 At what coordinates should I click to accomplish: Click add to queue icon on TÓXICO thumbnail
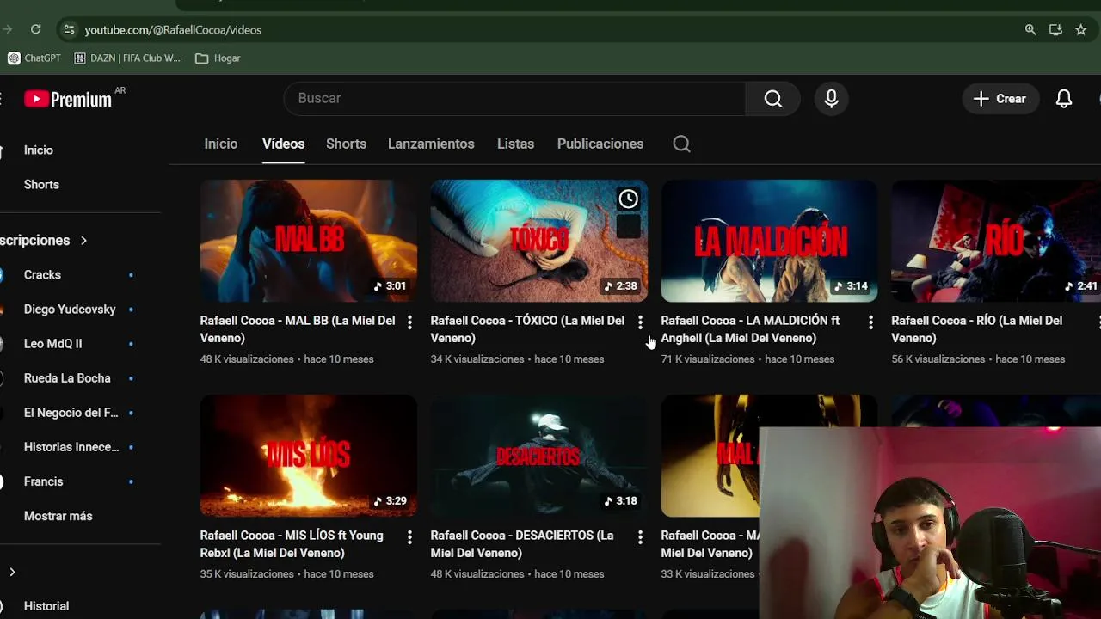pyautogui.click(x=629, y=227)
